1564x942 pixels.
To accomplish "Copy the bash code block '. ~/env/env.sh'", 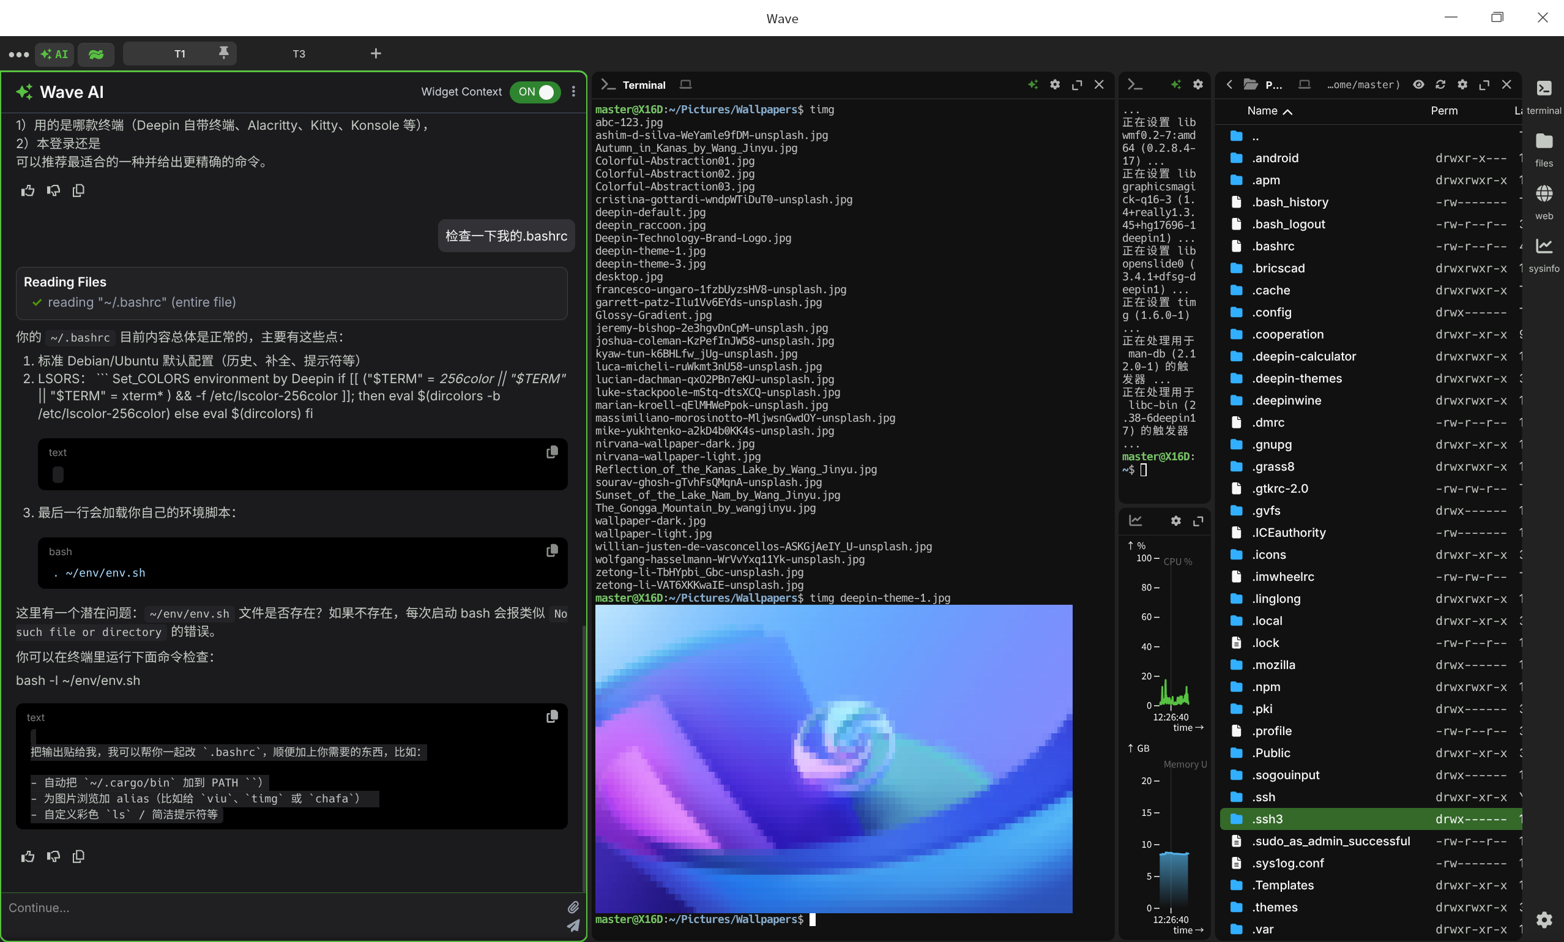I will click(552, 550).
